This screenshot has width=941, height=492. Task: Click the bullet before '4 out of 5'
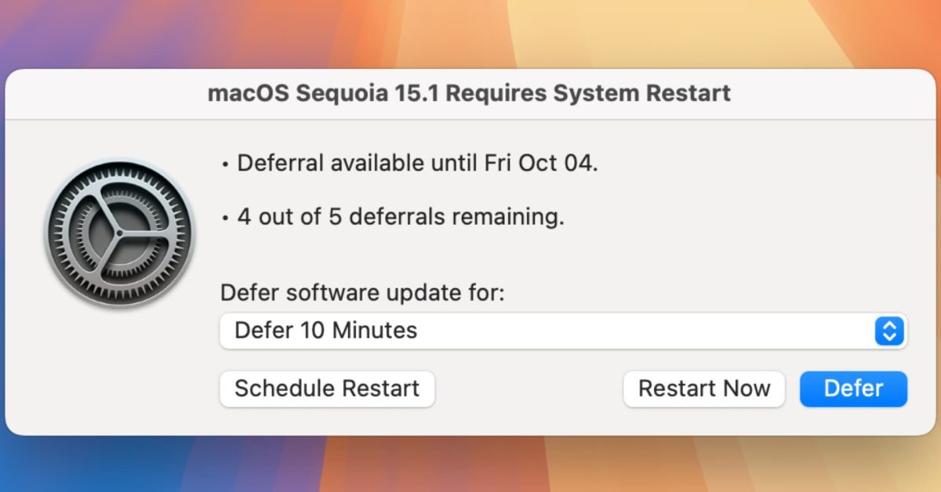coord(225,219)
